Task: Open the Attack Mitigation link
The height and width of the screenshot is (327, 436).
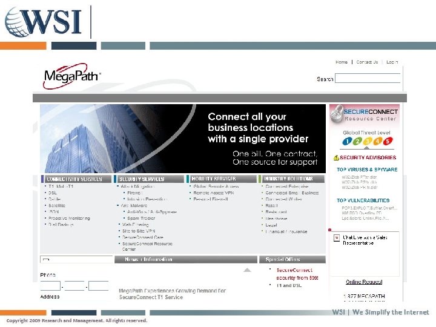Action: (137, 187)
